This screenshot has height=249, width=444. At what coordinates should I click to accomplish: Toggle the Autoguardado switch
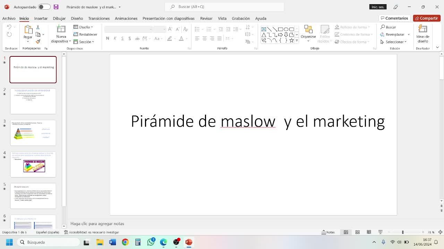click(44, 7)
